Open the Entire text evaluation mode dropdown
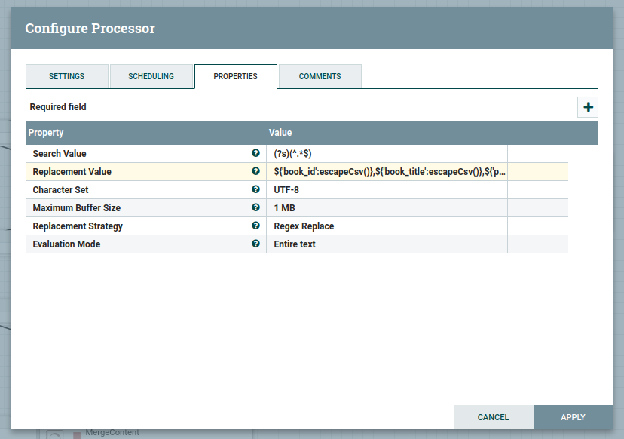This screenshot has height=439, width=624. (386, 244)
